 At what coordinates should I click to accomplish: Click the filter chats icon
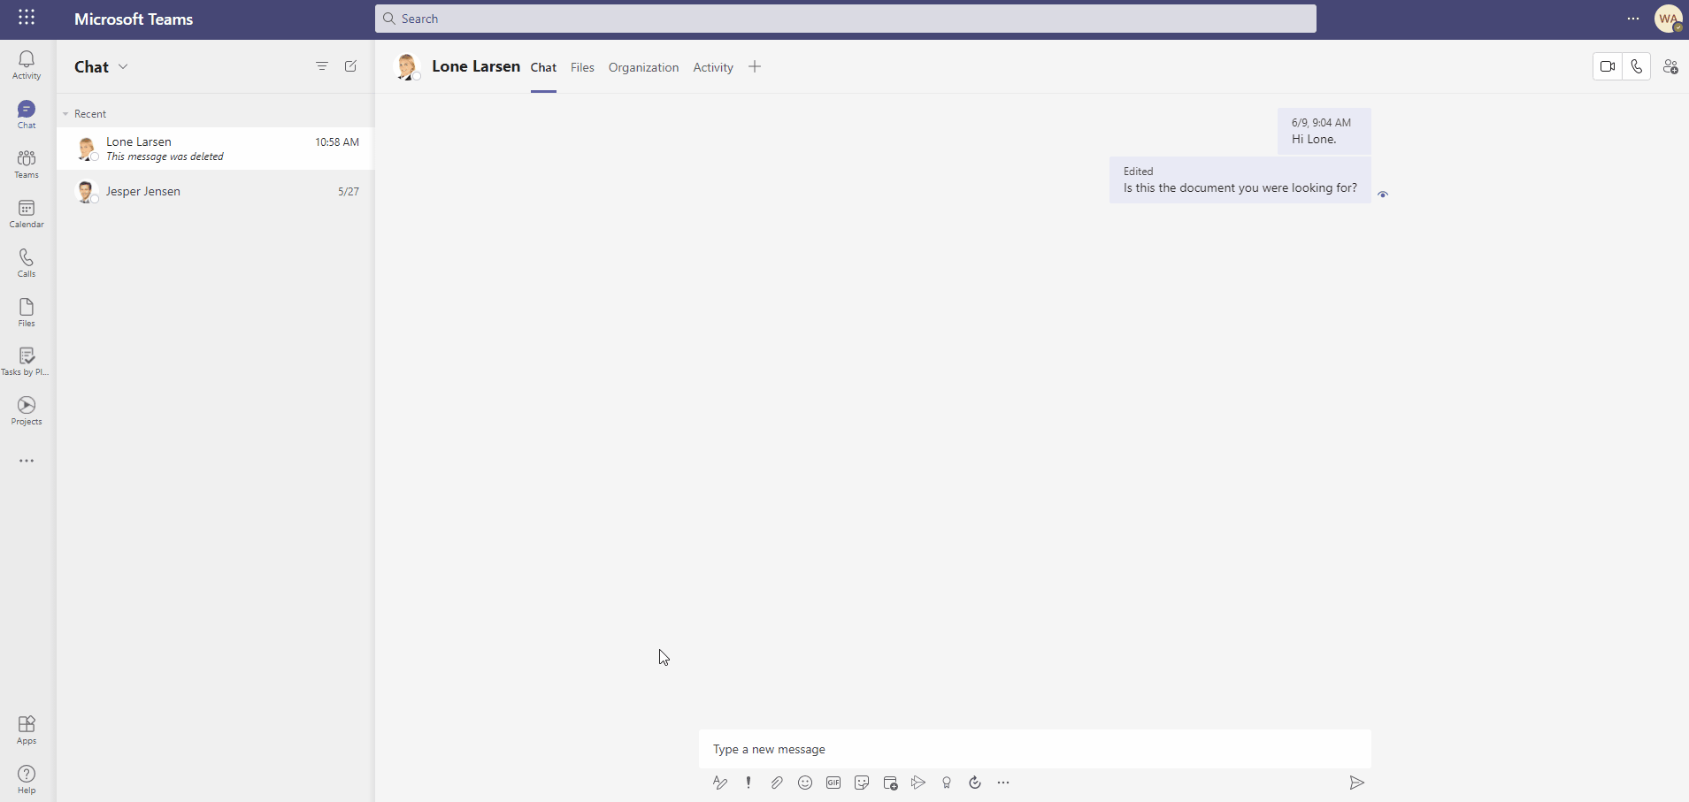[322, 66]
